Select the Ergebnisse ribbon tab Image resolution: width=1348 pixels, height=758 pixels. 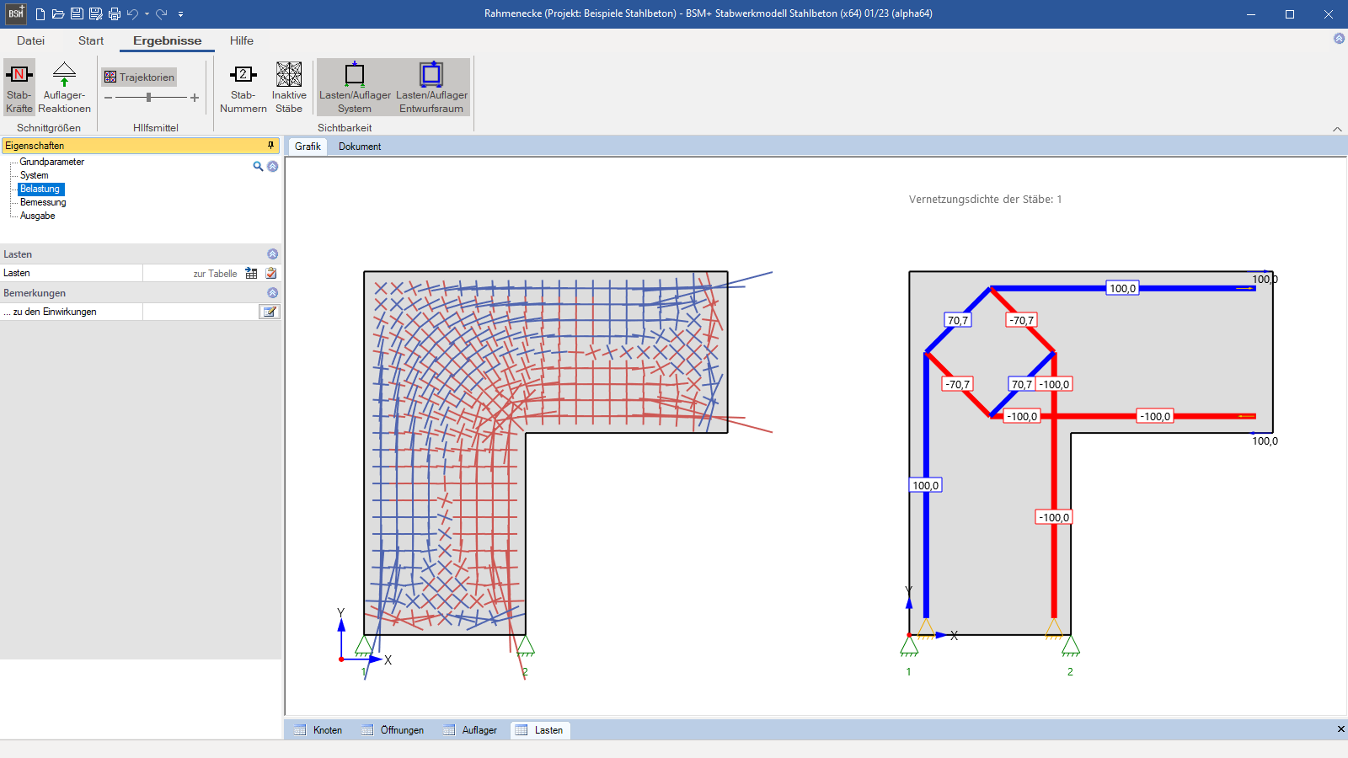167,40
